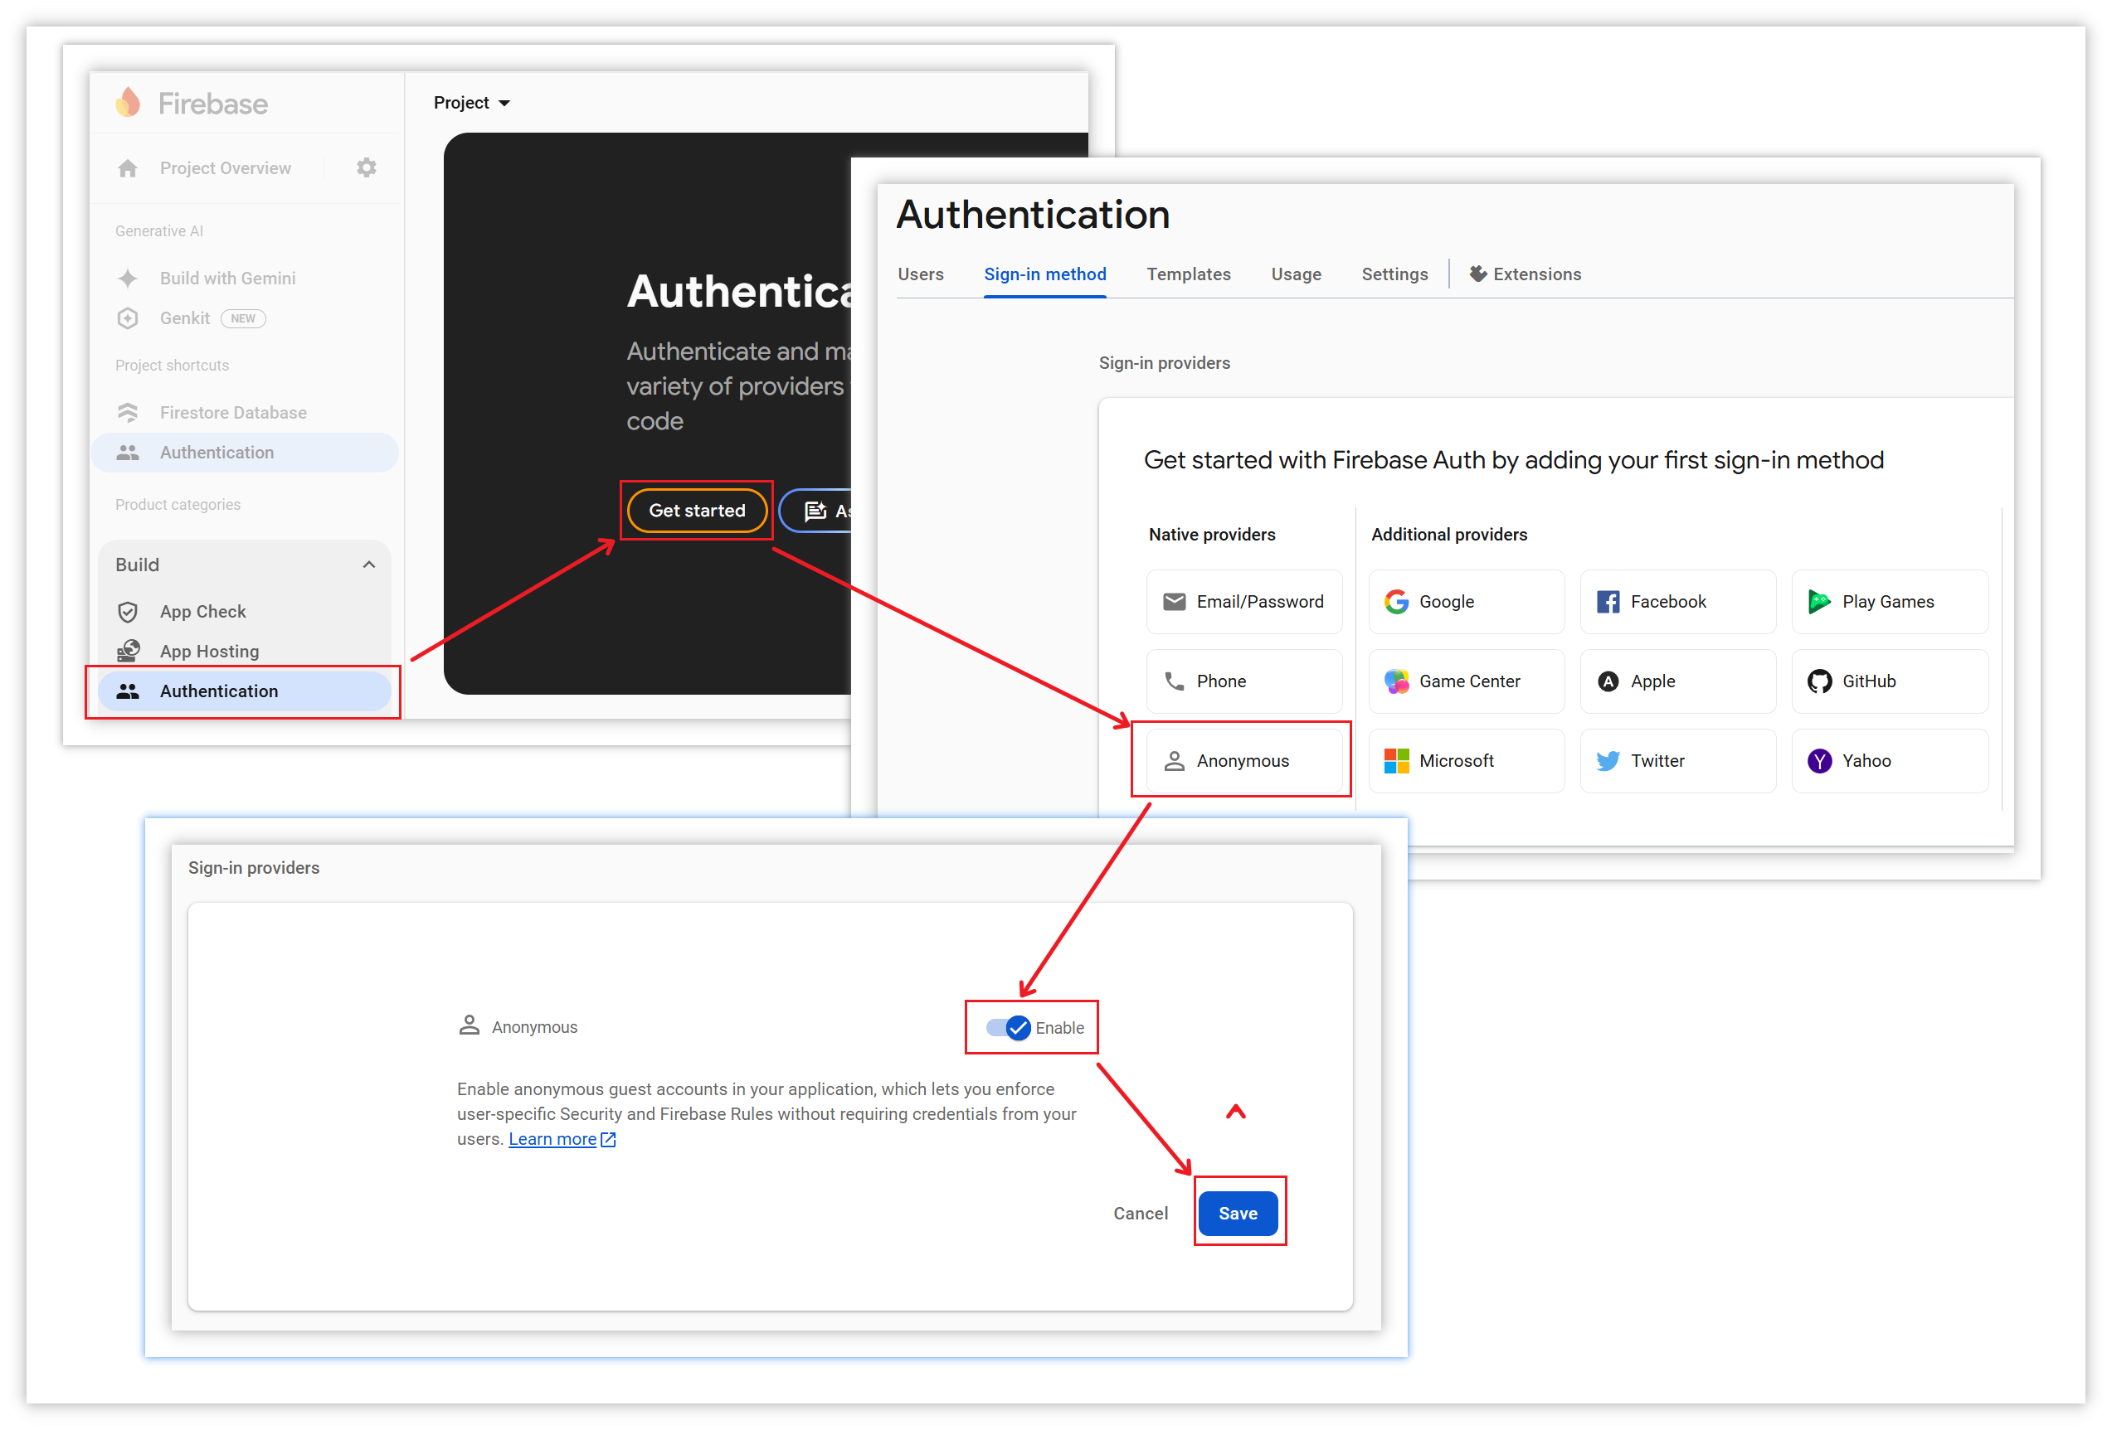Click the Cancel button
Screen dimensions: 2112x1430
(1140, 1213)
